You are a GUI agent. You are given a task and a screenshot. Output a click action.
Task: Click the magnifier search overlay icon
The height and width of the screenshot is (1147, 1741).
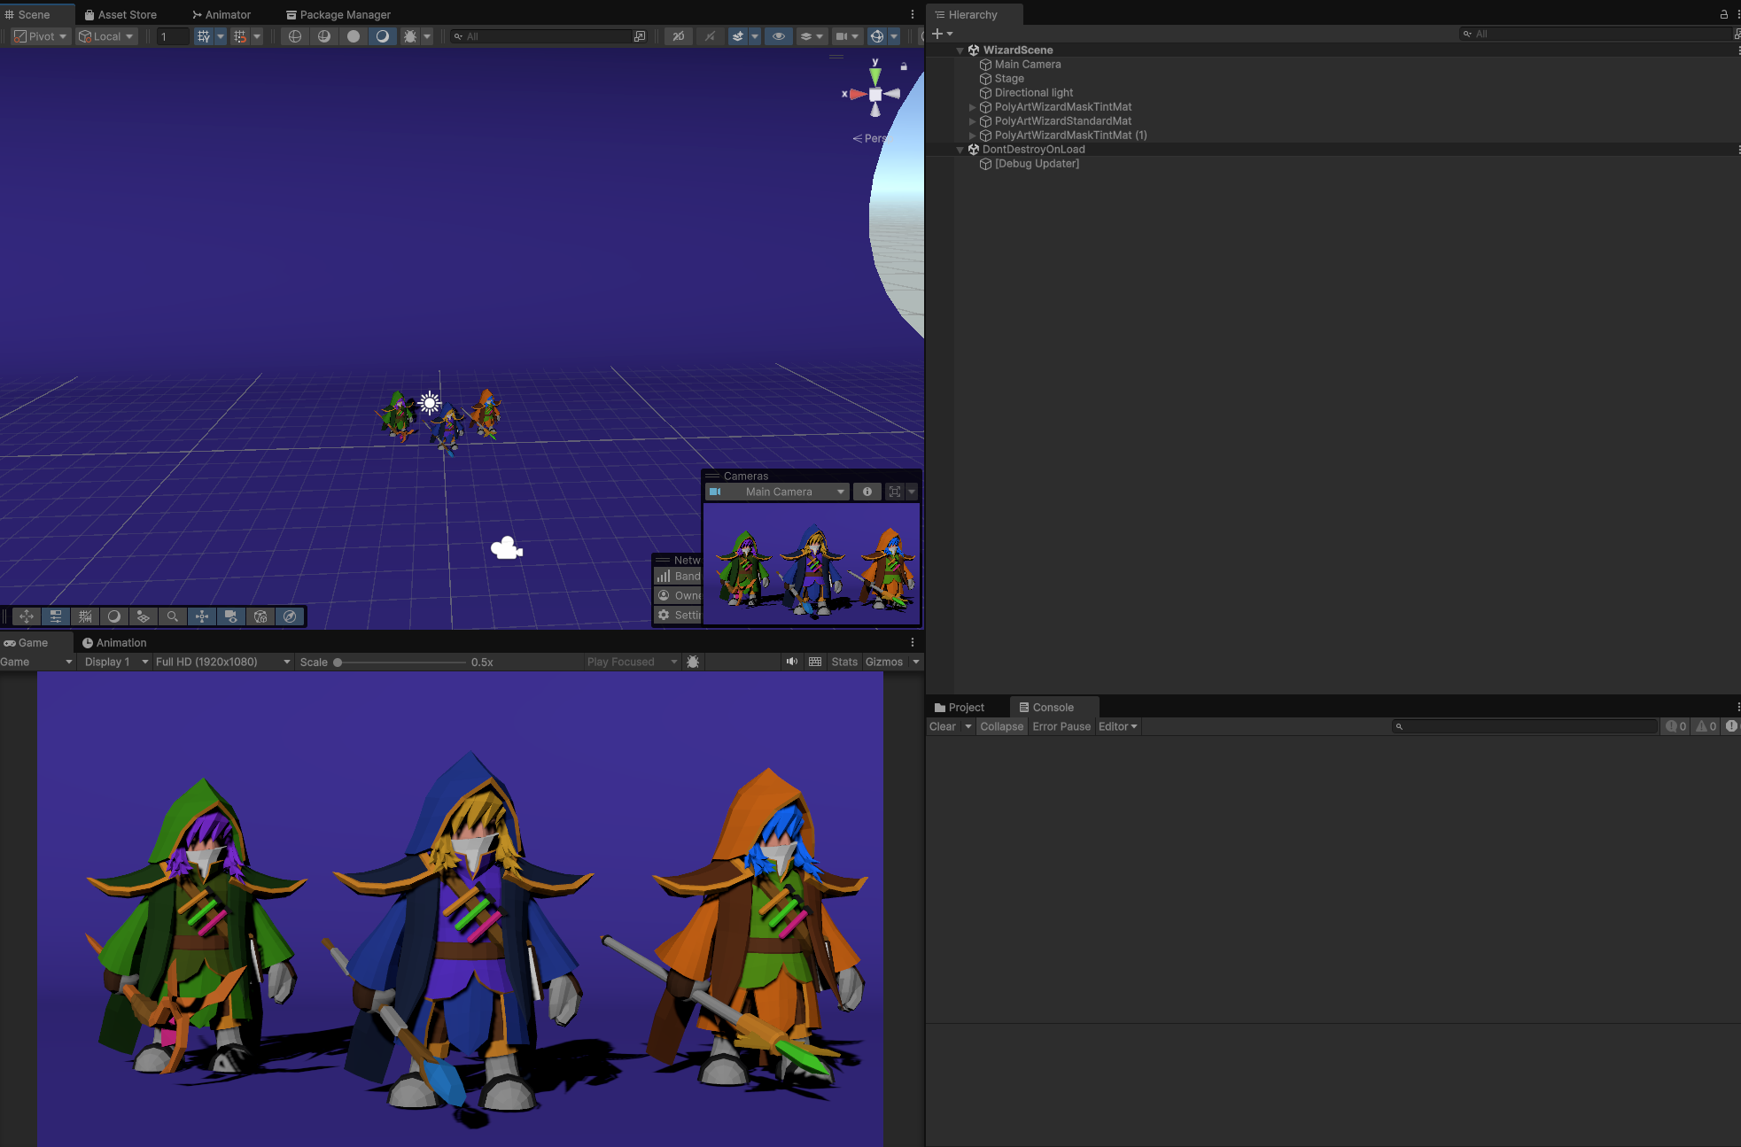[x=173, y=616]
